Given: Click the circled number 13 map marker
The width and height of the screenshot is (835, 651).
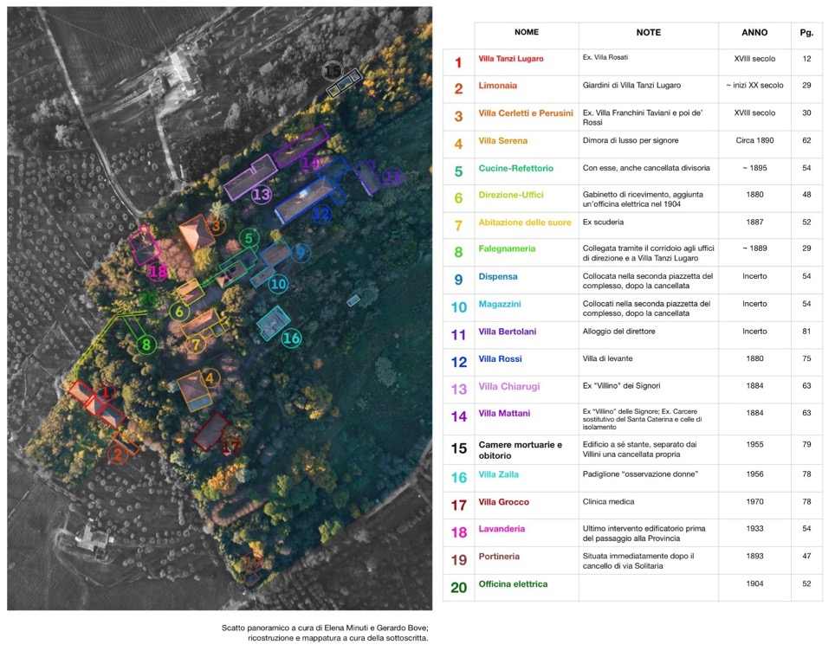Looking at the screenshot, I should pyautogui.click(x=262, y=194).
